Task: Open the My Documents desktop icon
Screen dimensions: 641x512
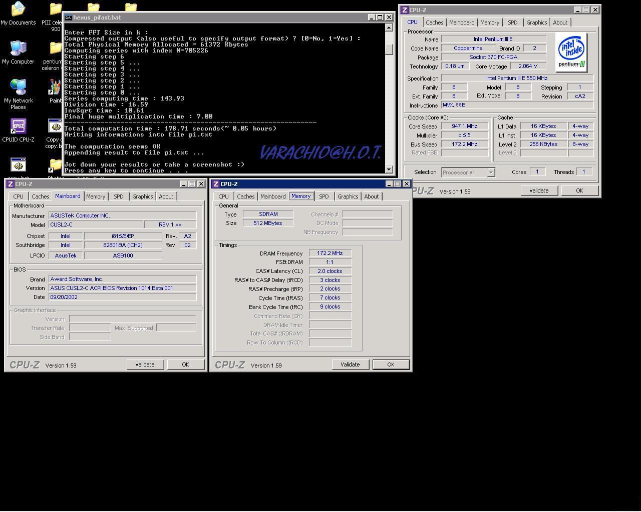Action: tap(18, 13)
